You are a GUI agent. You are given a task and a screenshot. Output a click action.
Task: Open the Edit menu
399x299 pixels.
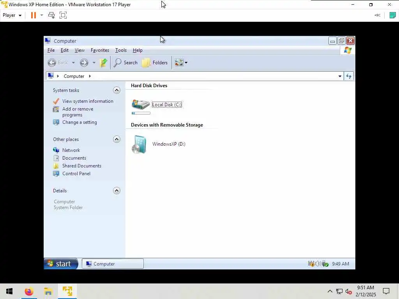tap(64, 50)
